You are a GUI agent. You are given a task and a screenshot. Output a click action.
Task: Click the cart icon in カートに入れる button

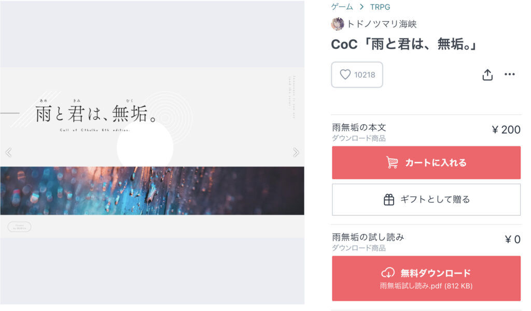coord(392,162)
